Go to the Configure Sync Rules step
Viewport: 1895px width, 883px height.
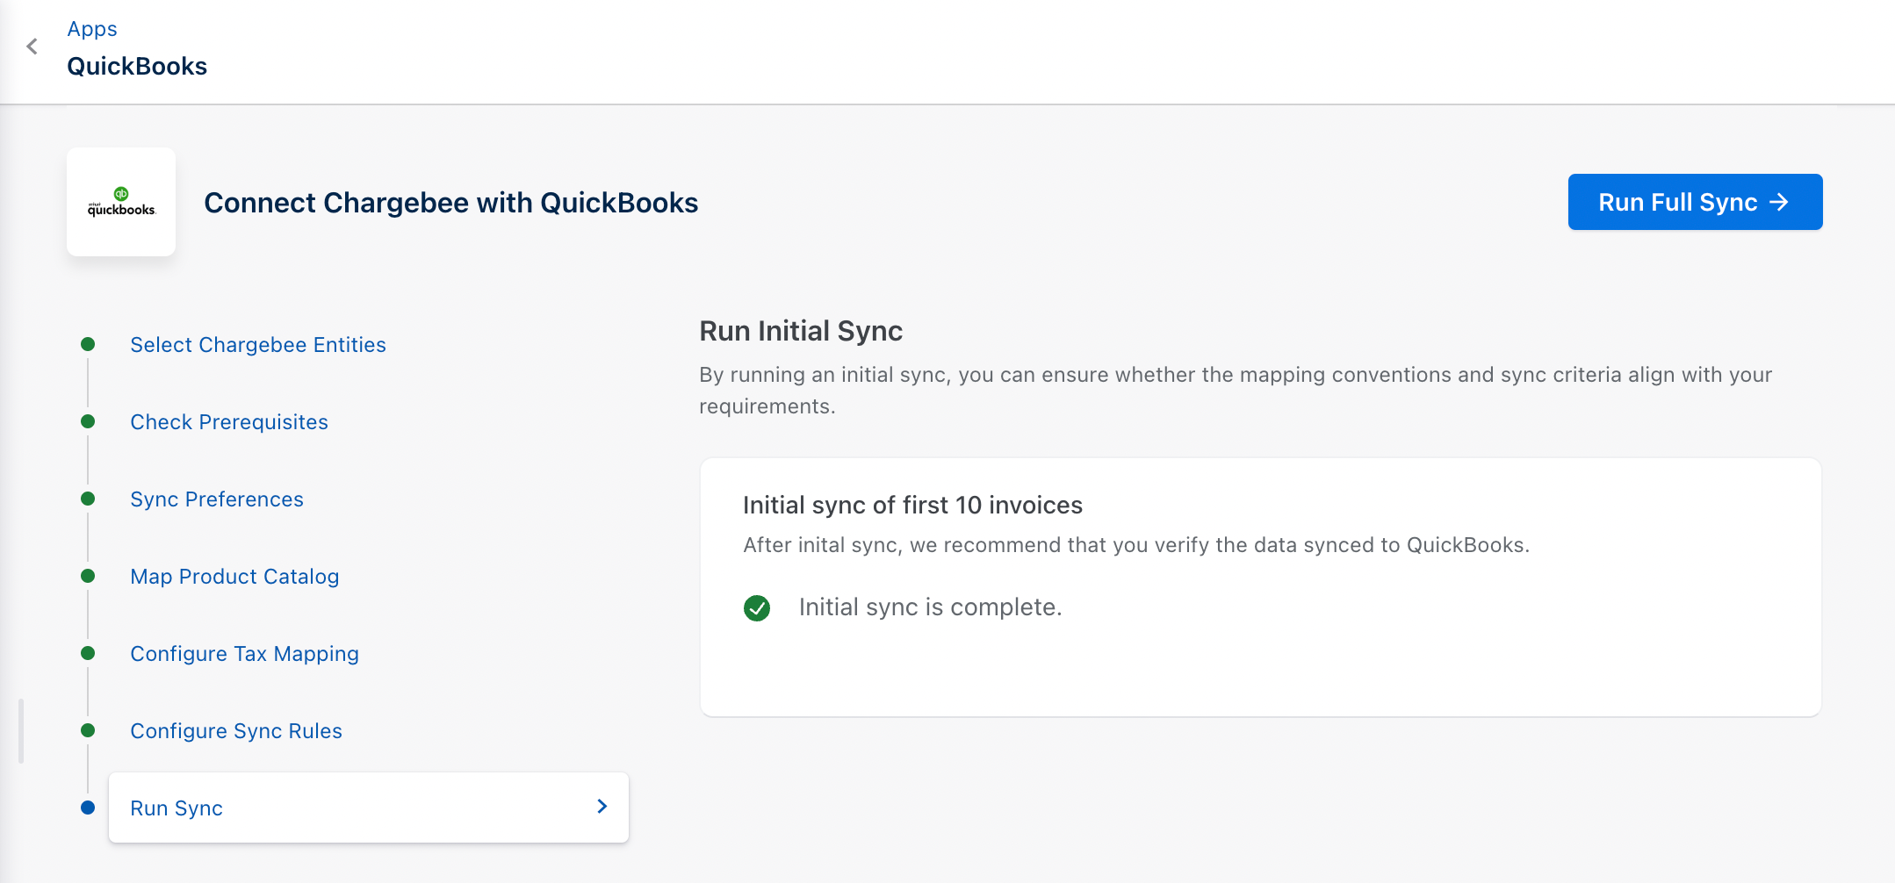tap(235, 731)
